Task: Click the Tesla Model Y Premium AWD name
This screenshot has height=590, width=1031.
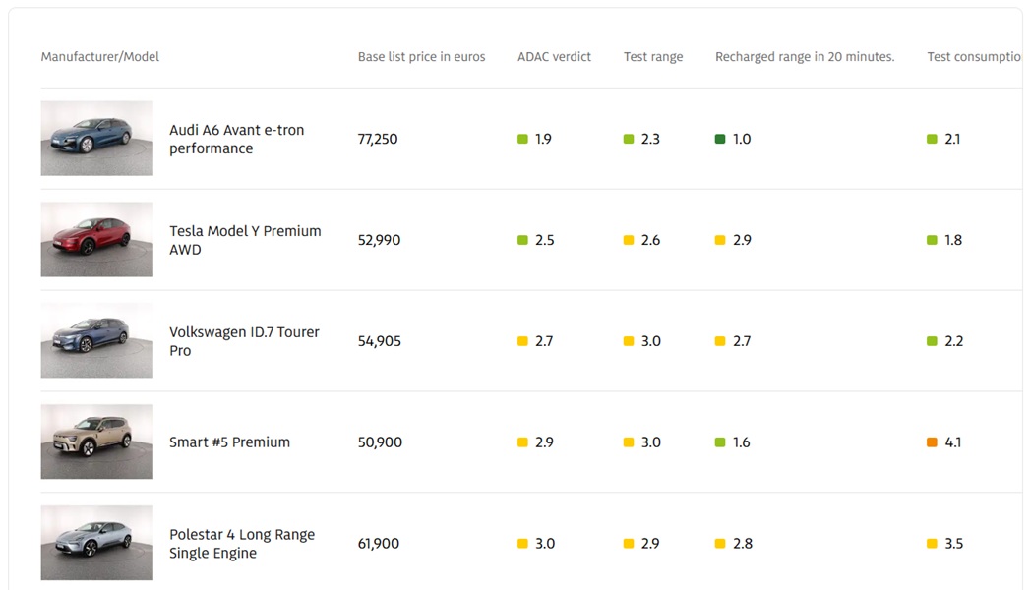Action: coord(245,240)
